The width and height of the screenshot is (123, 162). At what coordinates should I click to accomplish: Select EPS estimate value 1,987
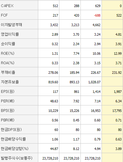pyautogui.click(x=118, y=92)
